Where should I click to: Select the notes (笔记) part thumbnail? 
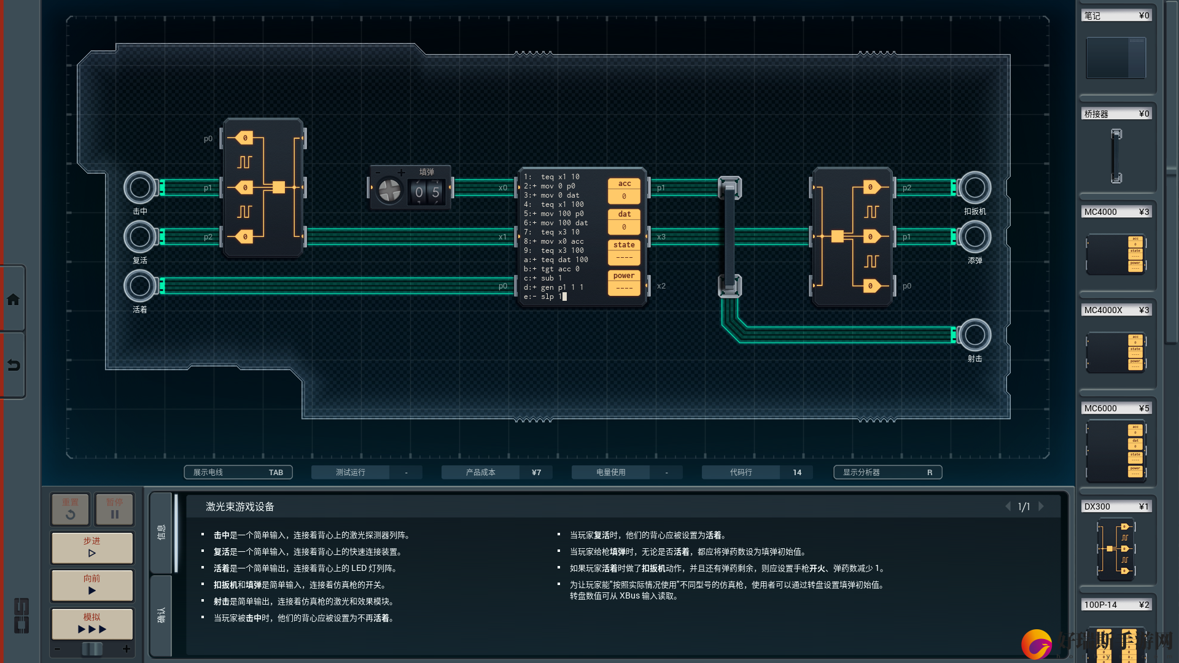(1116, 58)
